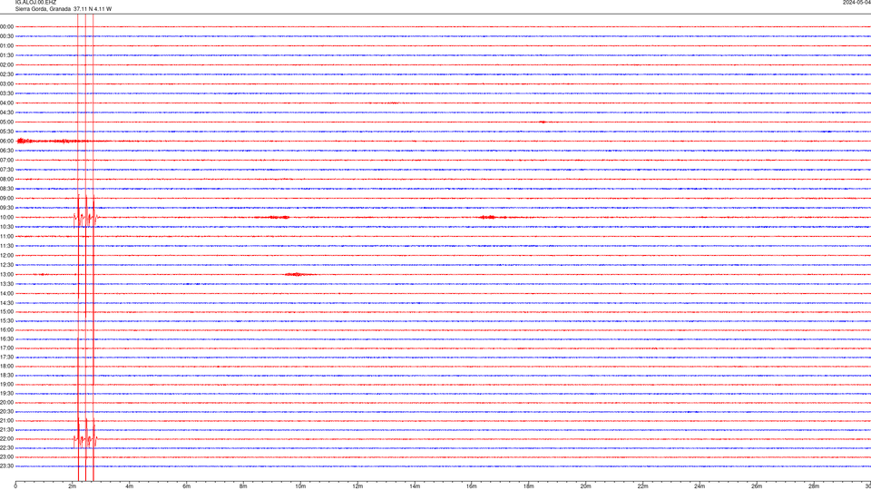The image size is (871, 490).
Task: Select the 12:30 trace time label
Action: coord(6,265)
